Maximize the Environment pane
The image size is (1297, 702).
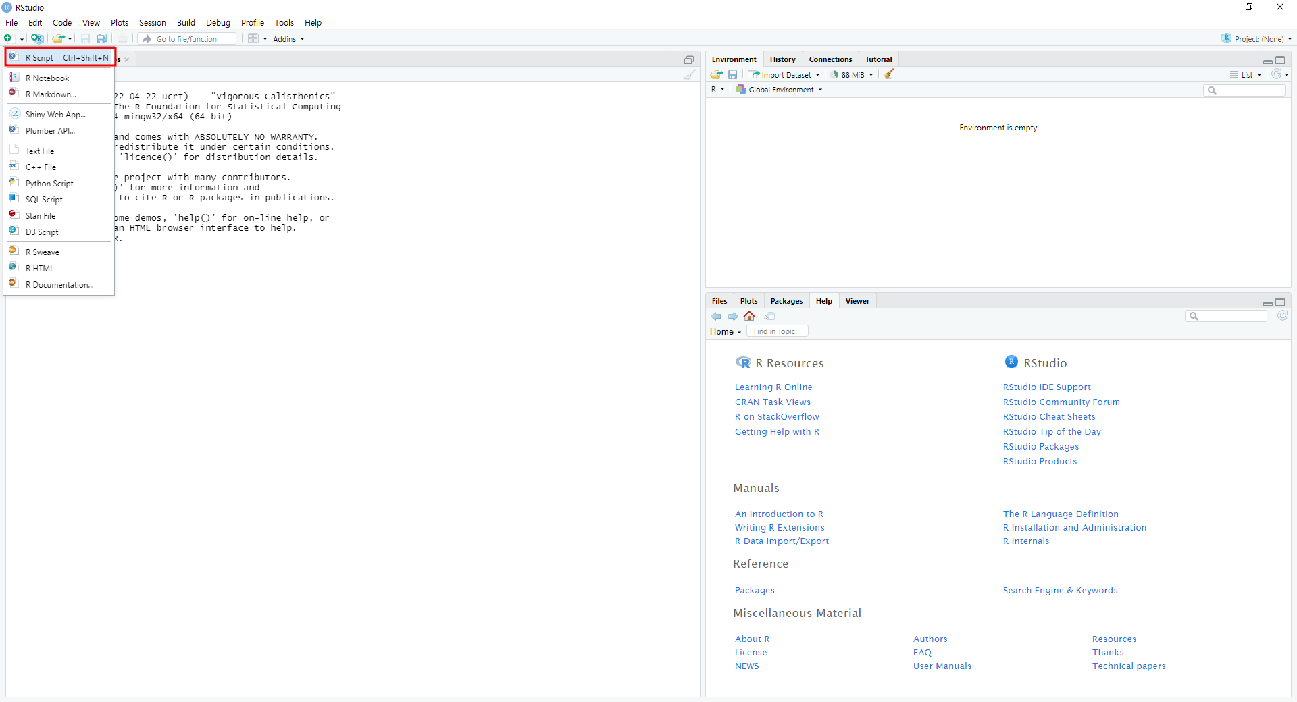(1280, 60)
